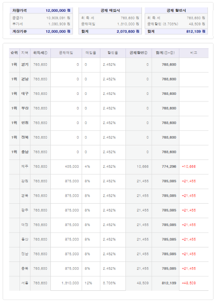
Task: Click the 서울 region cell
Action: [25, 283]
